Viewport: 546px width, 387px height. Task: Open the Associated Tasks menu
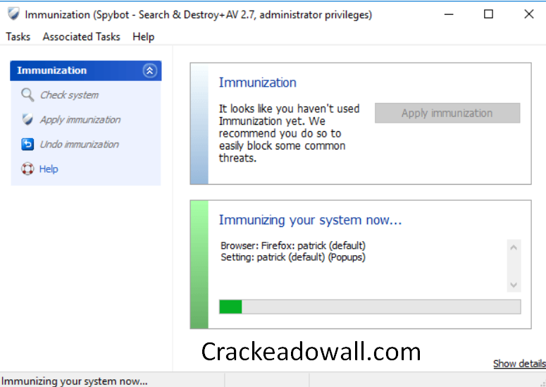click(x=81, y=37)
